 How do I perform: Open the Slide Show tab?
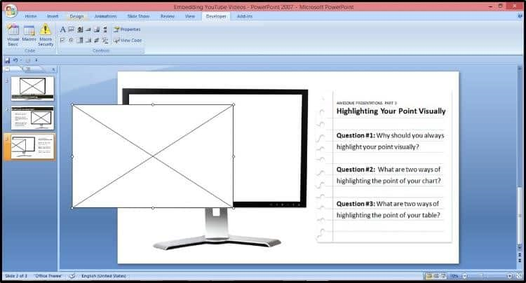click(137, 15)
